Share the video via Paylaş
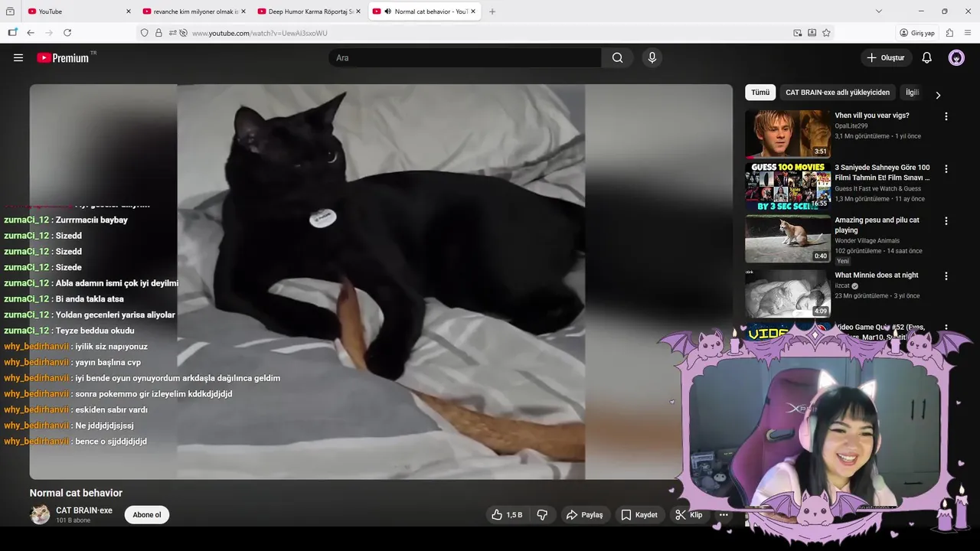The image size is (980, 551). coord(585,515)
